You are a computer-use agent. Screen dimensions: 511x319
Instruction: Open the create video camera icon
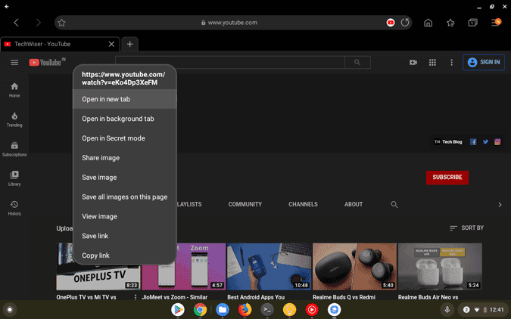point(413,62)
